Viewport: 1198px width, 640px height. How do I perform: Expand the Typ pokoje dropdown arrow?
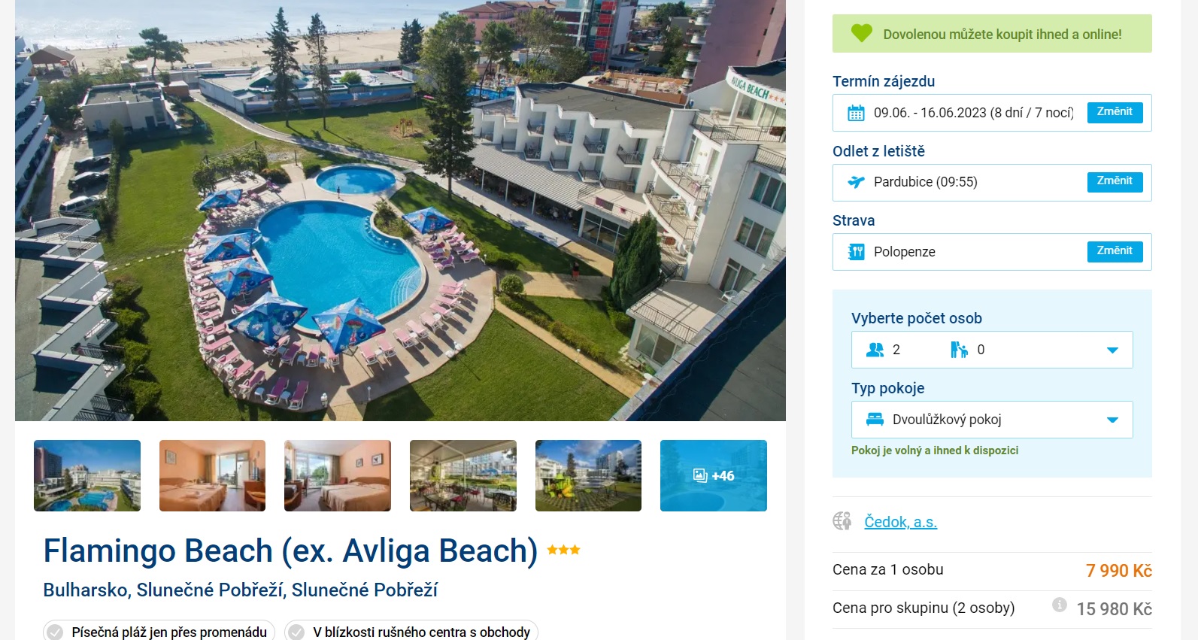click(x=1112, y=420)
